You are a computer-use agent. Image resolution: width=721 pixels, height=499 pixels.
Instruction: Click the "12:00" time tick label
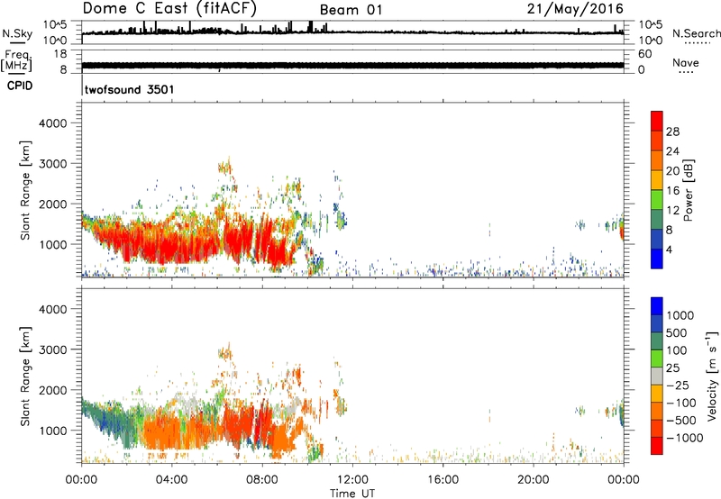(x=352, y=480)
